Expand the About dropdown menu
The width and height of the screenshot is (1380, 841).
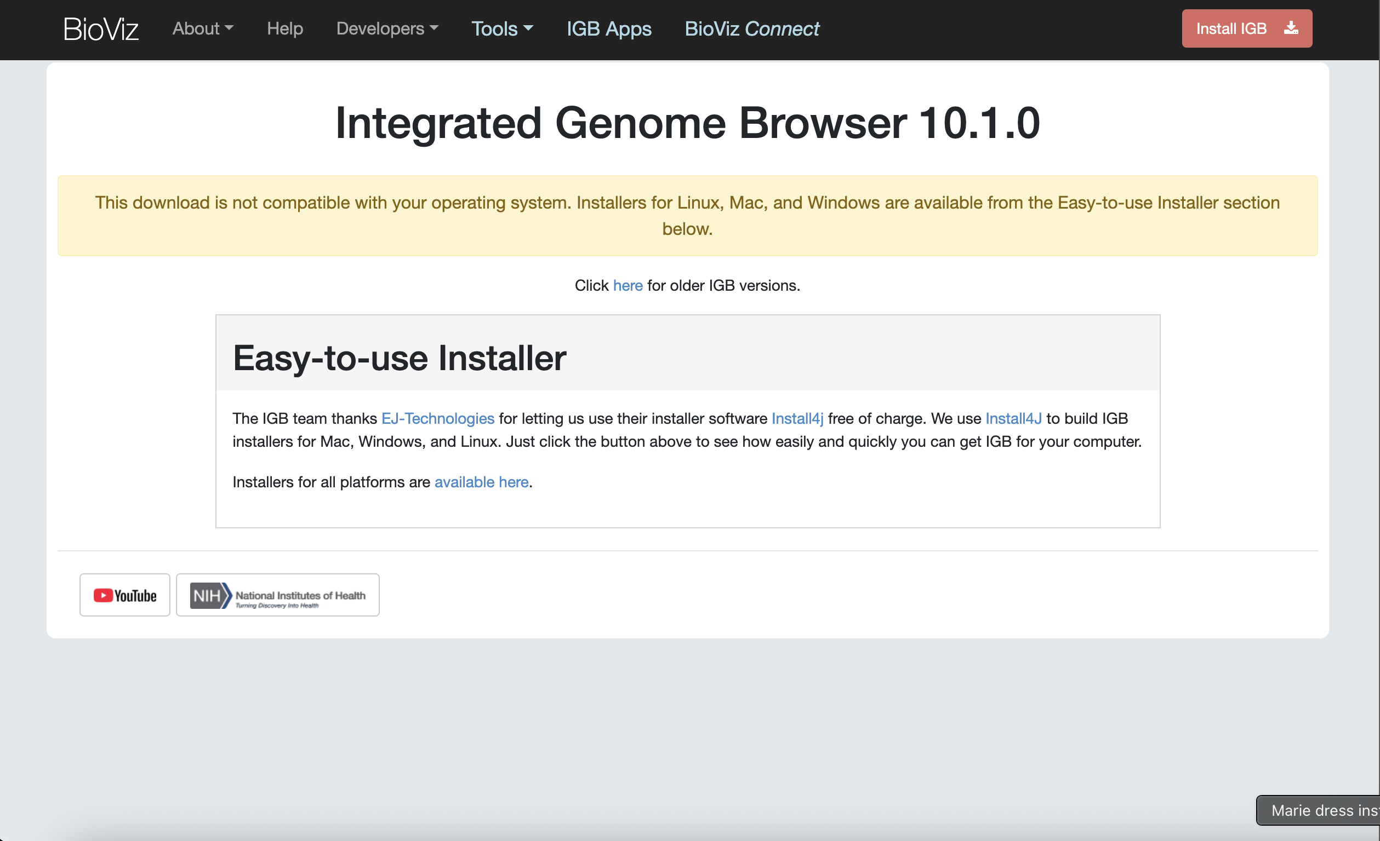click(202, 28)
